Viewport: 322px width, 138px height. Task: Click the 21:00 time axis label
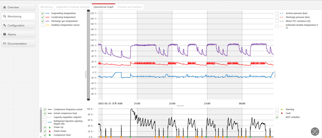coord(137,103)
